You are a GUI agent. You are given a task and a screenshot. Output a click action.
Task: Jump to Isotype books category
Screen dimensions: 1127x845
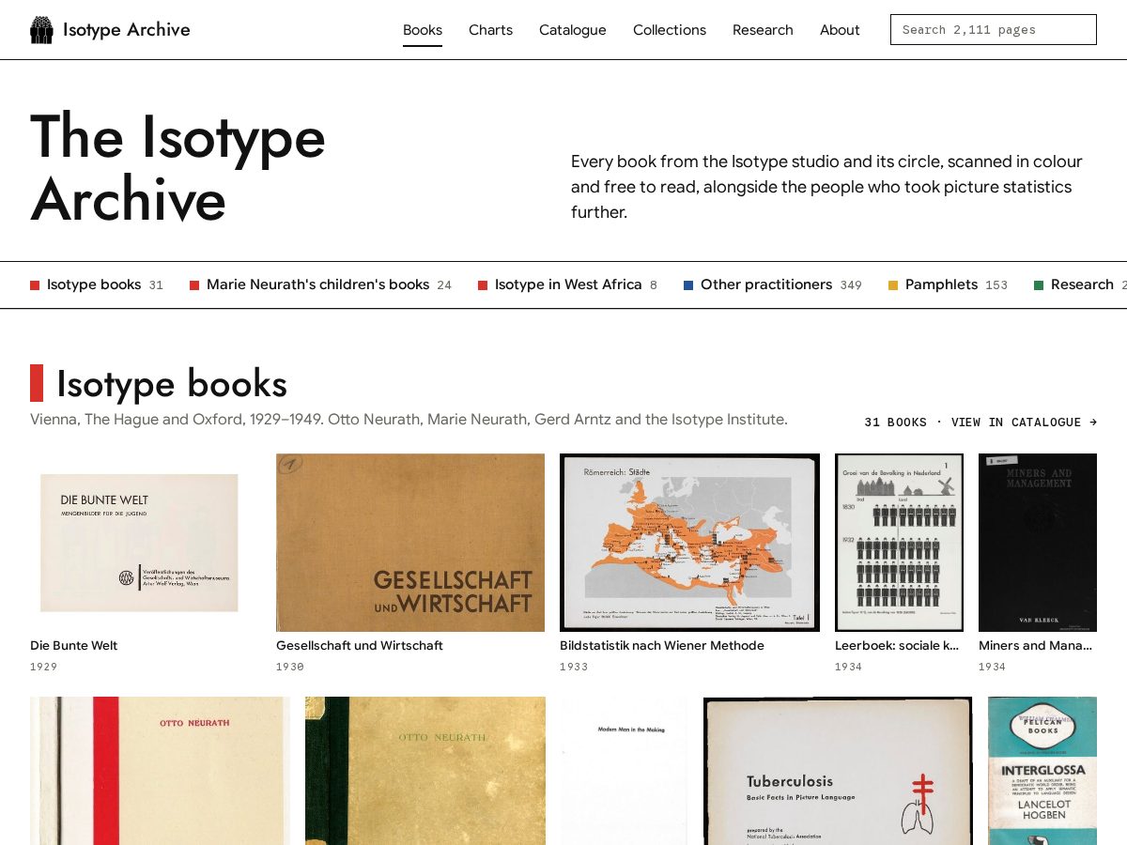(97, 284)
